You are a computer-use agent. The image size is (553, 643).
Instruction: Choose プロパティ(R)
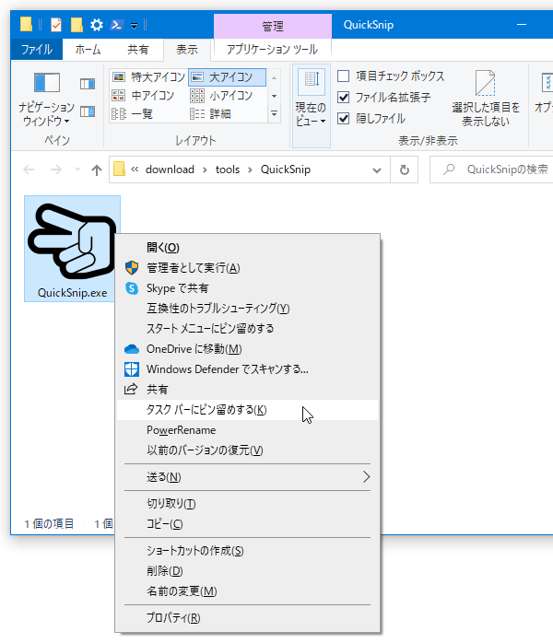click(x=247, y=618)
